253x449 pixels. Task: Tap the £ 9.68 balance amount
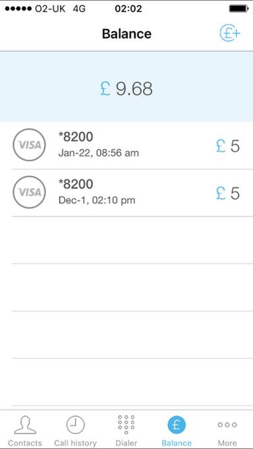click(x=126, y=89)
